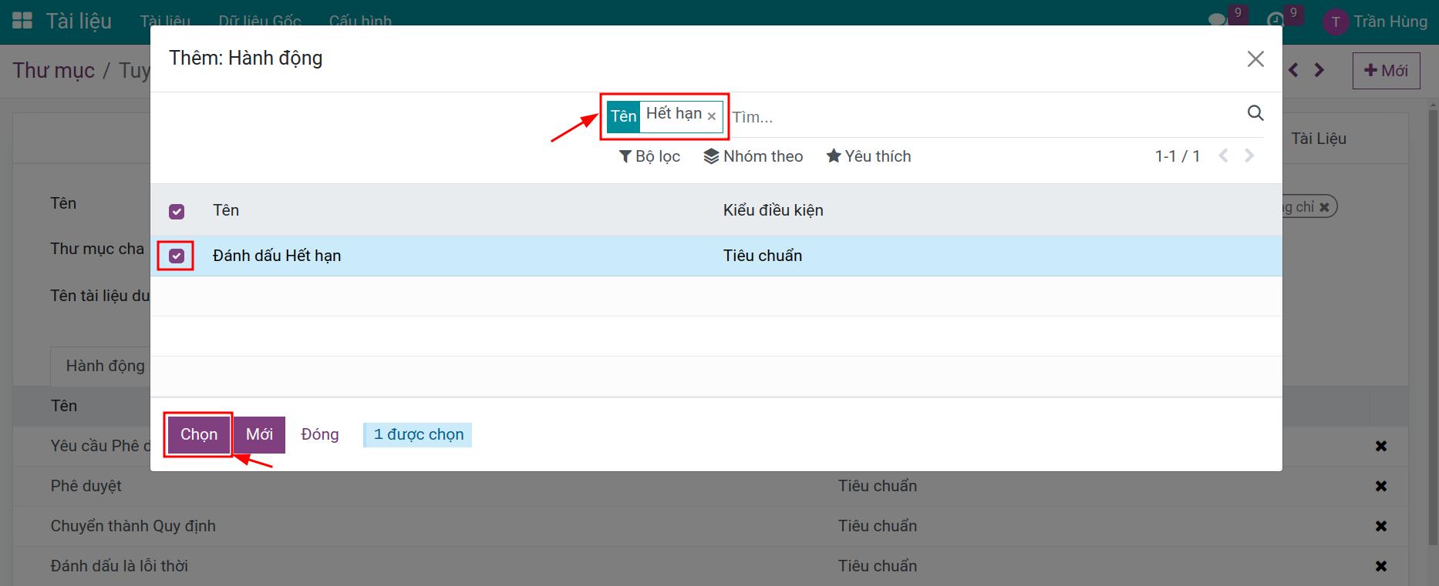Image resolution: width=1439 pixels, height=586 pixels.
Task: Click the Đóng button
Action: tap(320, 434)
